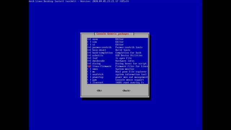This screenshot has width=231, height=130.
Task: Click 'Hardware infos' description
Action: pyautogui.click(x=125, y=61)
